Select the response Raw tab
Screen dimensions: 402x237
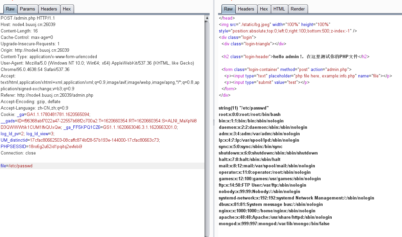pyautogui.click(x=228, y=9)
